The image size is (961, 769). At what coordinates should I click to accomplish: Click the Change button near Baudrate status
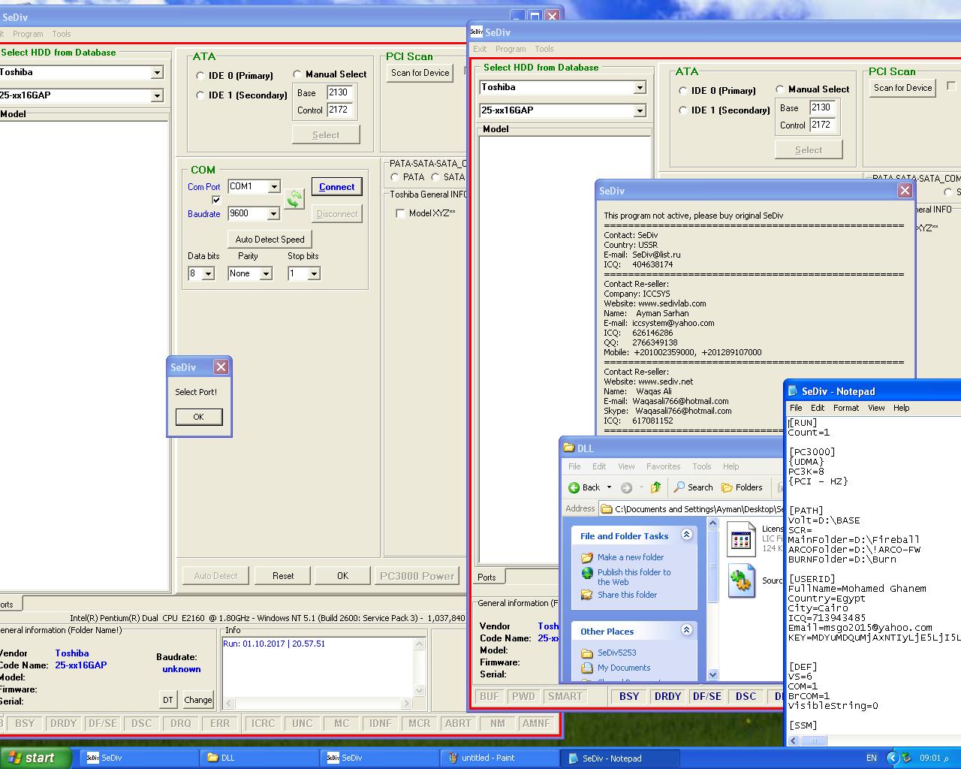(x=198, y=700)
